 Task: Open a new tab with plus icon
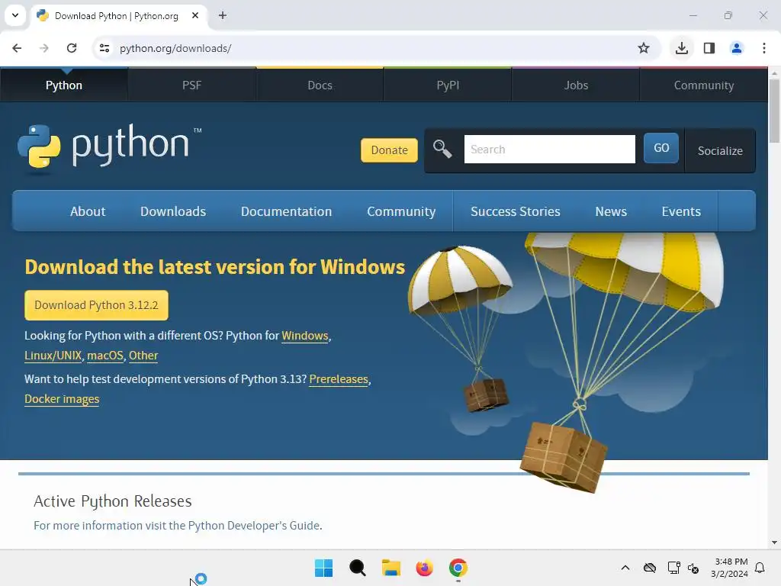223,15
